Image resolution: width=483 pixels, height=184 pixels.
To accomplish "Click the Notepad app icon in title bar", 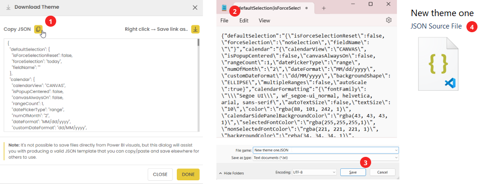I will [x=224, y=8].
